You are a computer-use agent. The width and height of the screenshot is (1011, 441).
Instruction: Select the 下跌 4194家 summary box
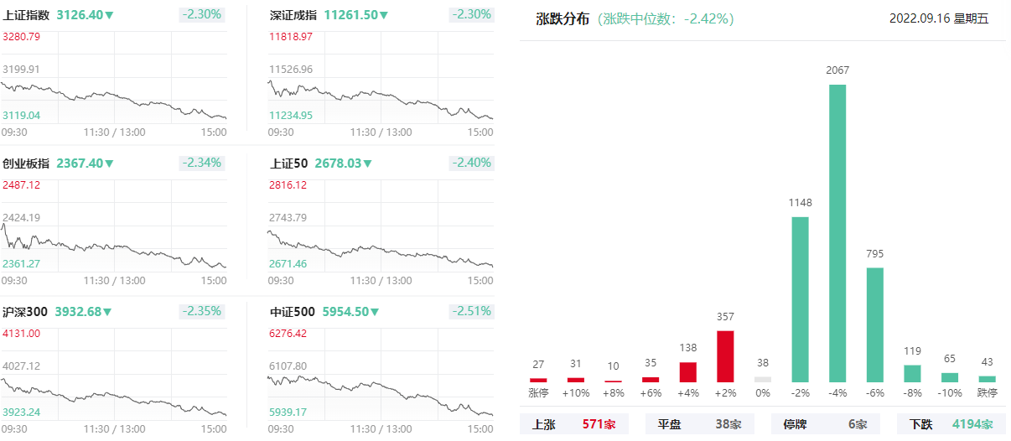(x=951, y=424)
